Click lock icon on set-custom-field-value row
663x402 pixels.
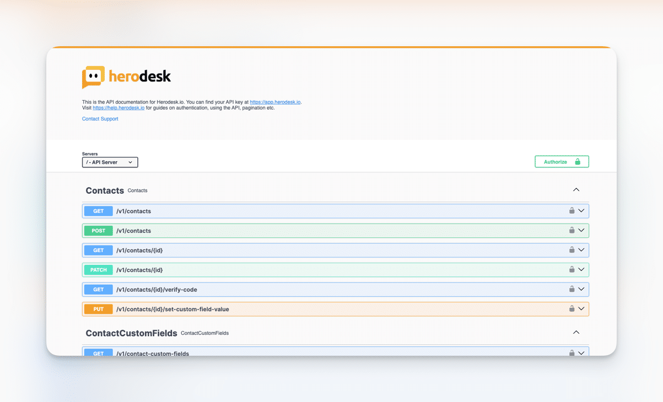[572, 309]
